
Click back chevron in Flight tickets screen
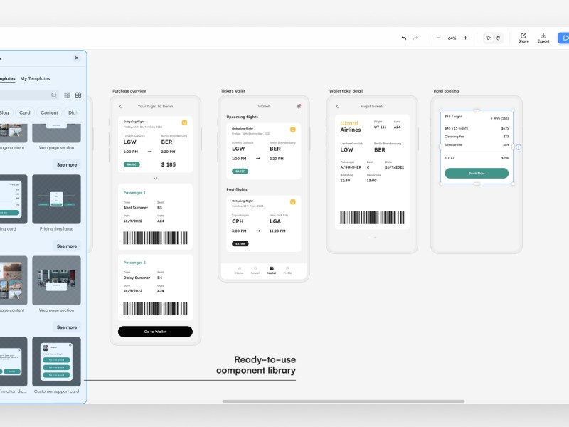337,106
